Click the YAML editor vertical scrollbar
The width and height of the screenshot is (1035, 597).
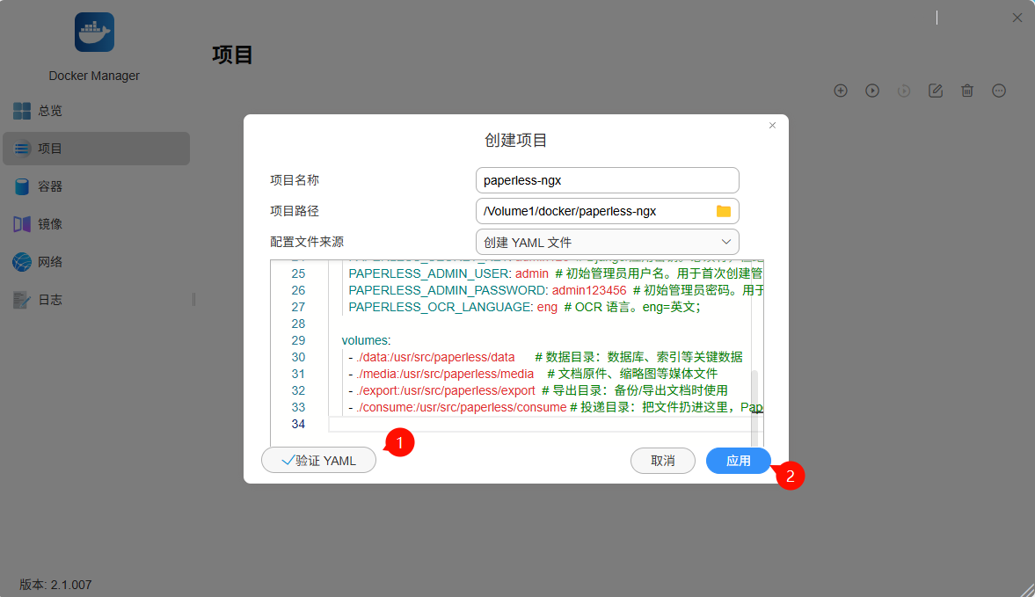point(754,408)
